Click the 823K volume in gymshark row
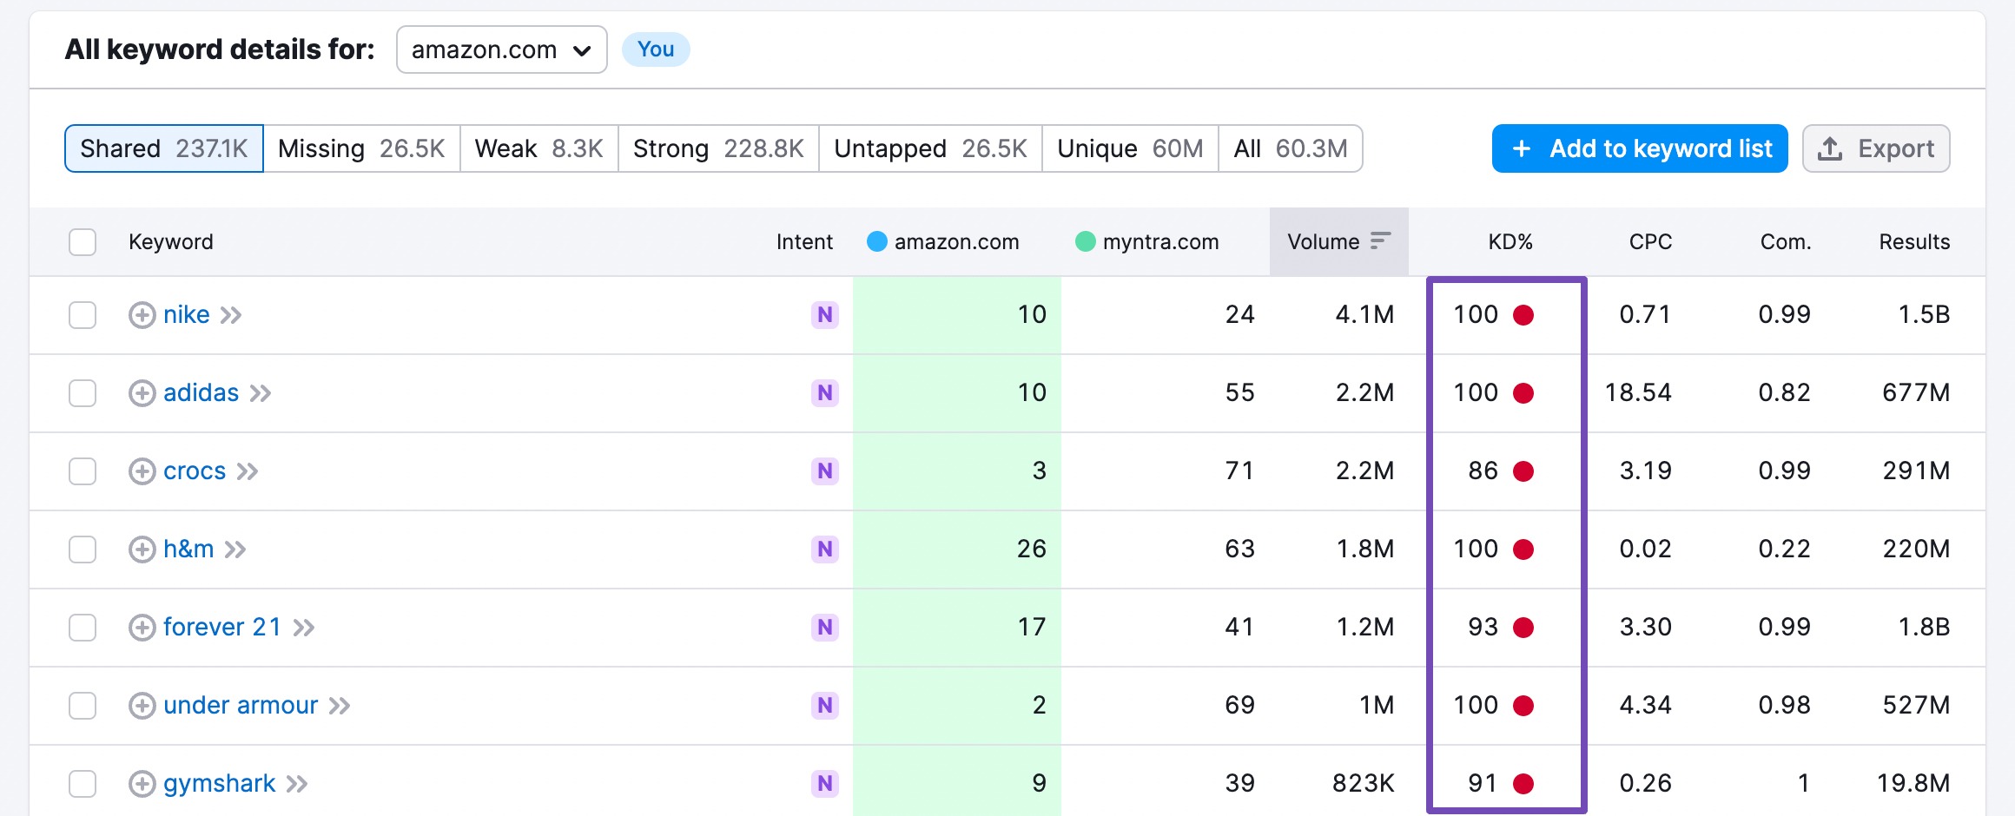The image size is (2015, 816). pyautogui.click(x=1364, y=784)
